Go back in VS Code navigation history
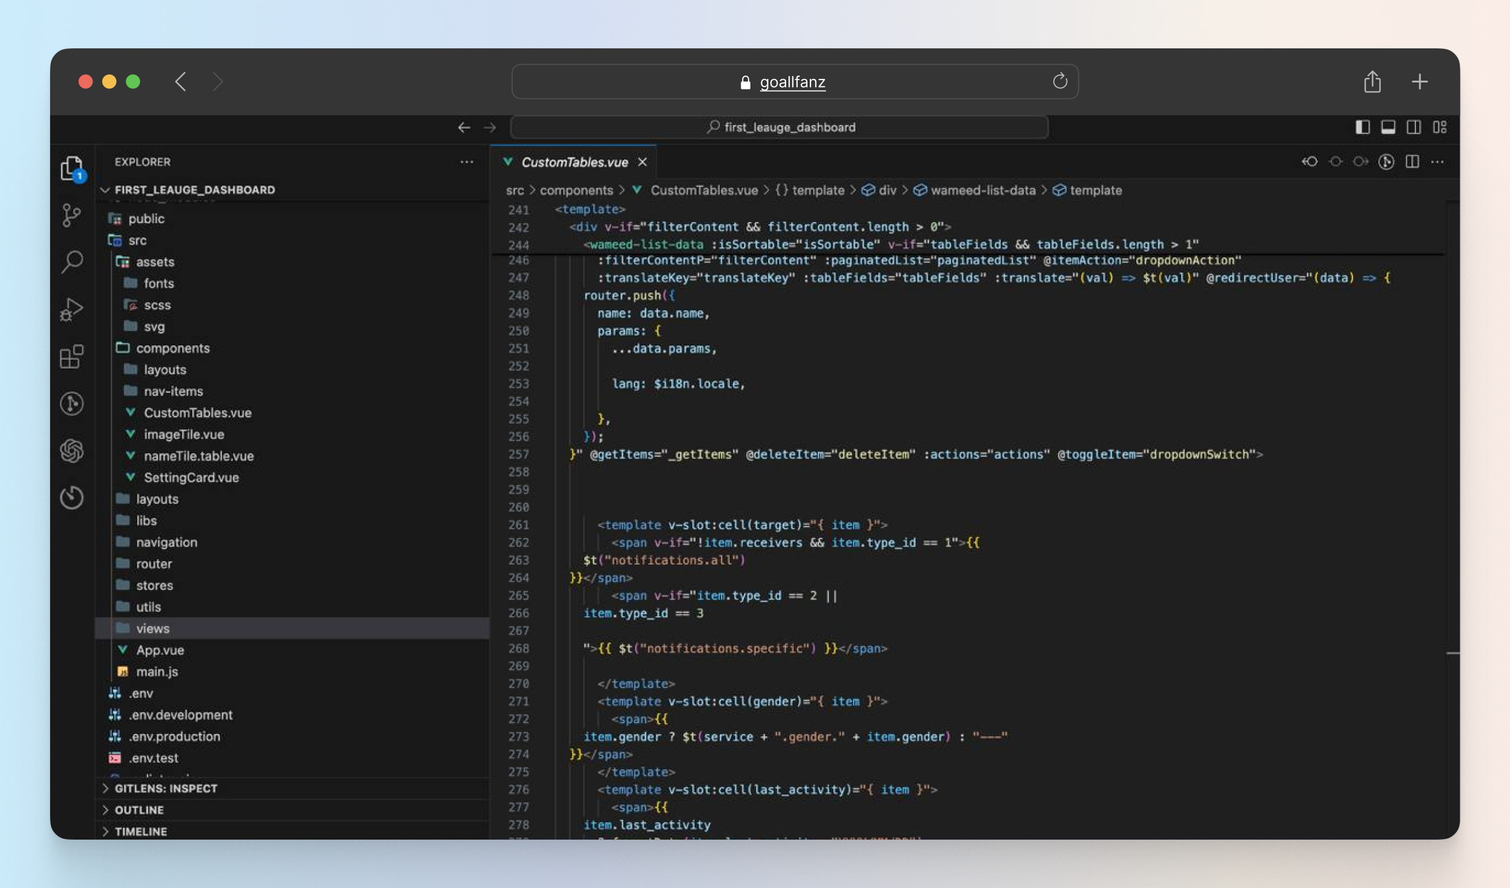This screenshot has height=888, width=1510. (464, 127)
